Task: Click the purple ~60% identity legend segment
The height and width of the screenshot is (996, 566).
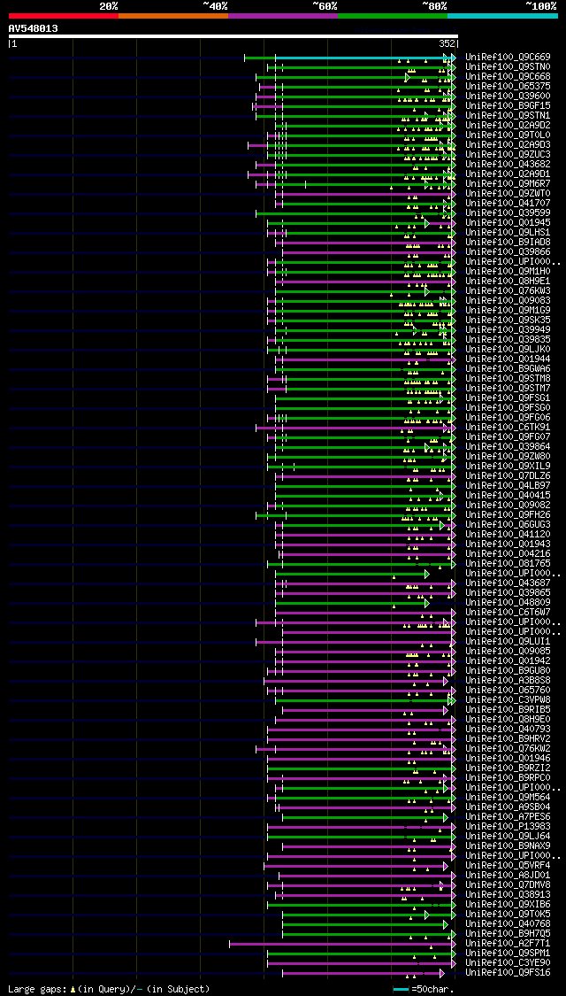Action: coord(283,15)
